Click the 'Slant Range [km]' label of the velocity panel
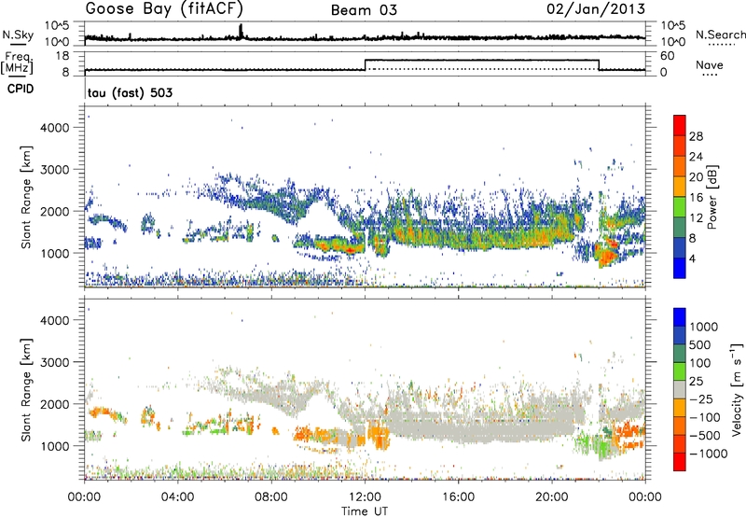The image size is (746, 517). pos(26,390)
